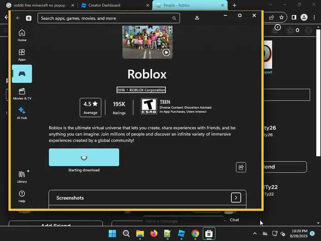
Task: Open the Home section in Store sidebar
Action: [22, 35]
